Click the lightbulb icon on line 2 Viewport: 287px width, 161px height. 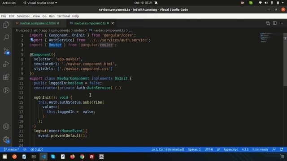tap(32, 40)
